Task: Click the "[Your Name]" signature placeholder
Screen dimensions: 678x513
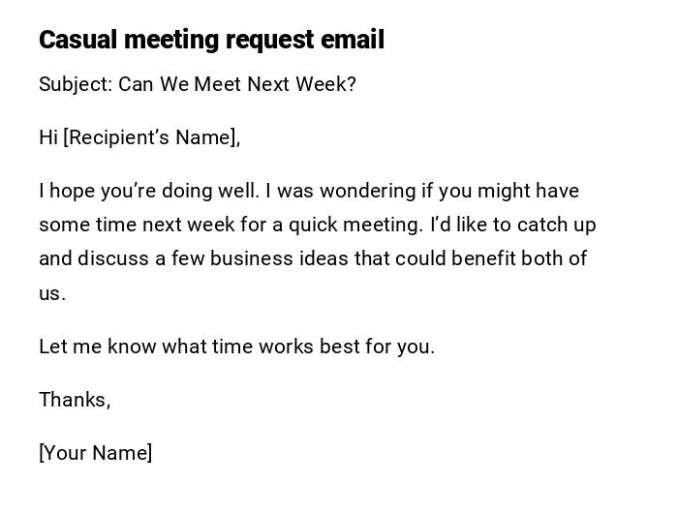Action: tap(95, 453)
